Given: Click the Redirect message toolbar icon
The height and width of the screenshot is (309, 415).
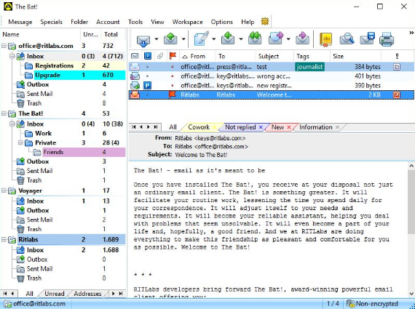Looking at the screenshot, I should [x=303, y=39].
